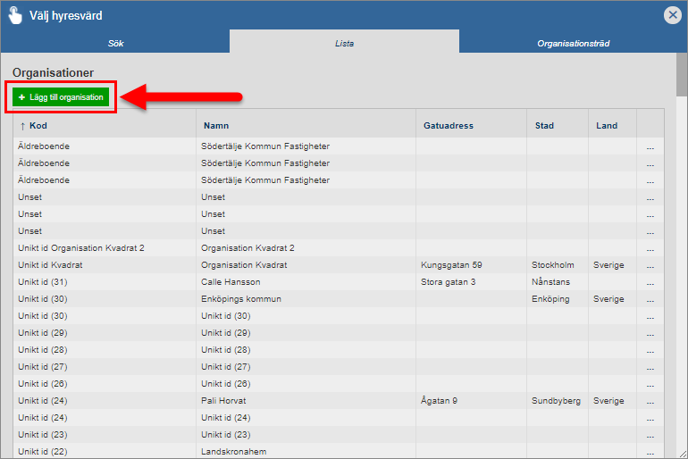Open ellipsis menu for Calle Hansson row
The width and height of the screenshot is (688, 459).
650,282
